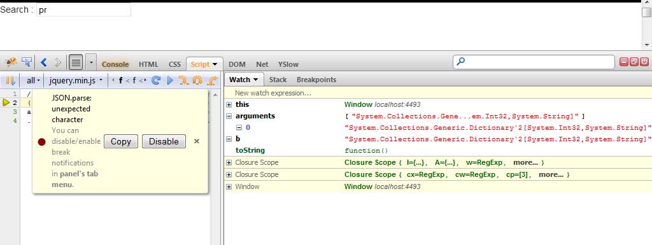The height and width of the screenshot is (245, 652).
Task: Expand the bottom Window scope row
Action: tap(229, 187)
